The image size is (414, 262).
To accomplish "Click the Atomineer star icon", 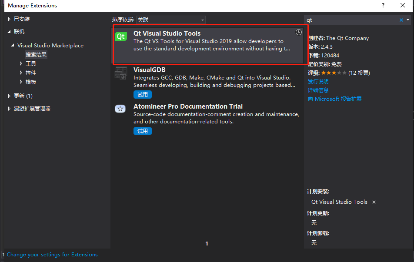I will [x=120, y=109].
